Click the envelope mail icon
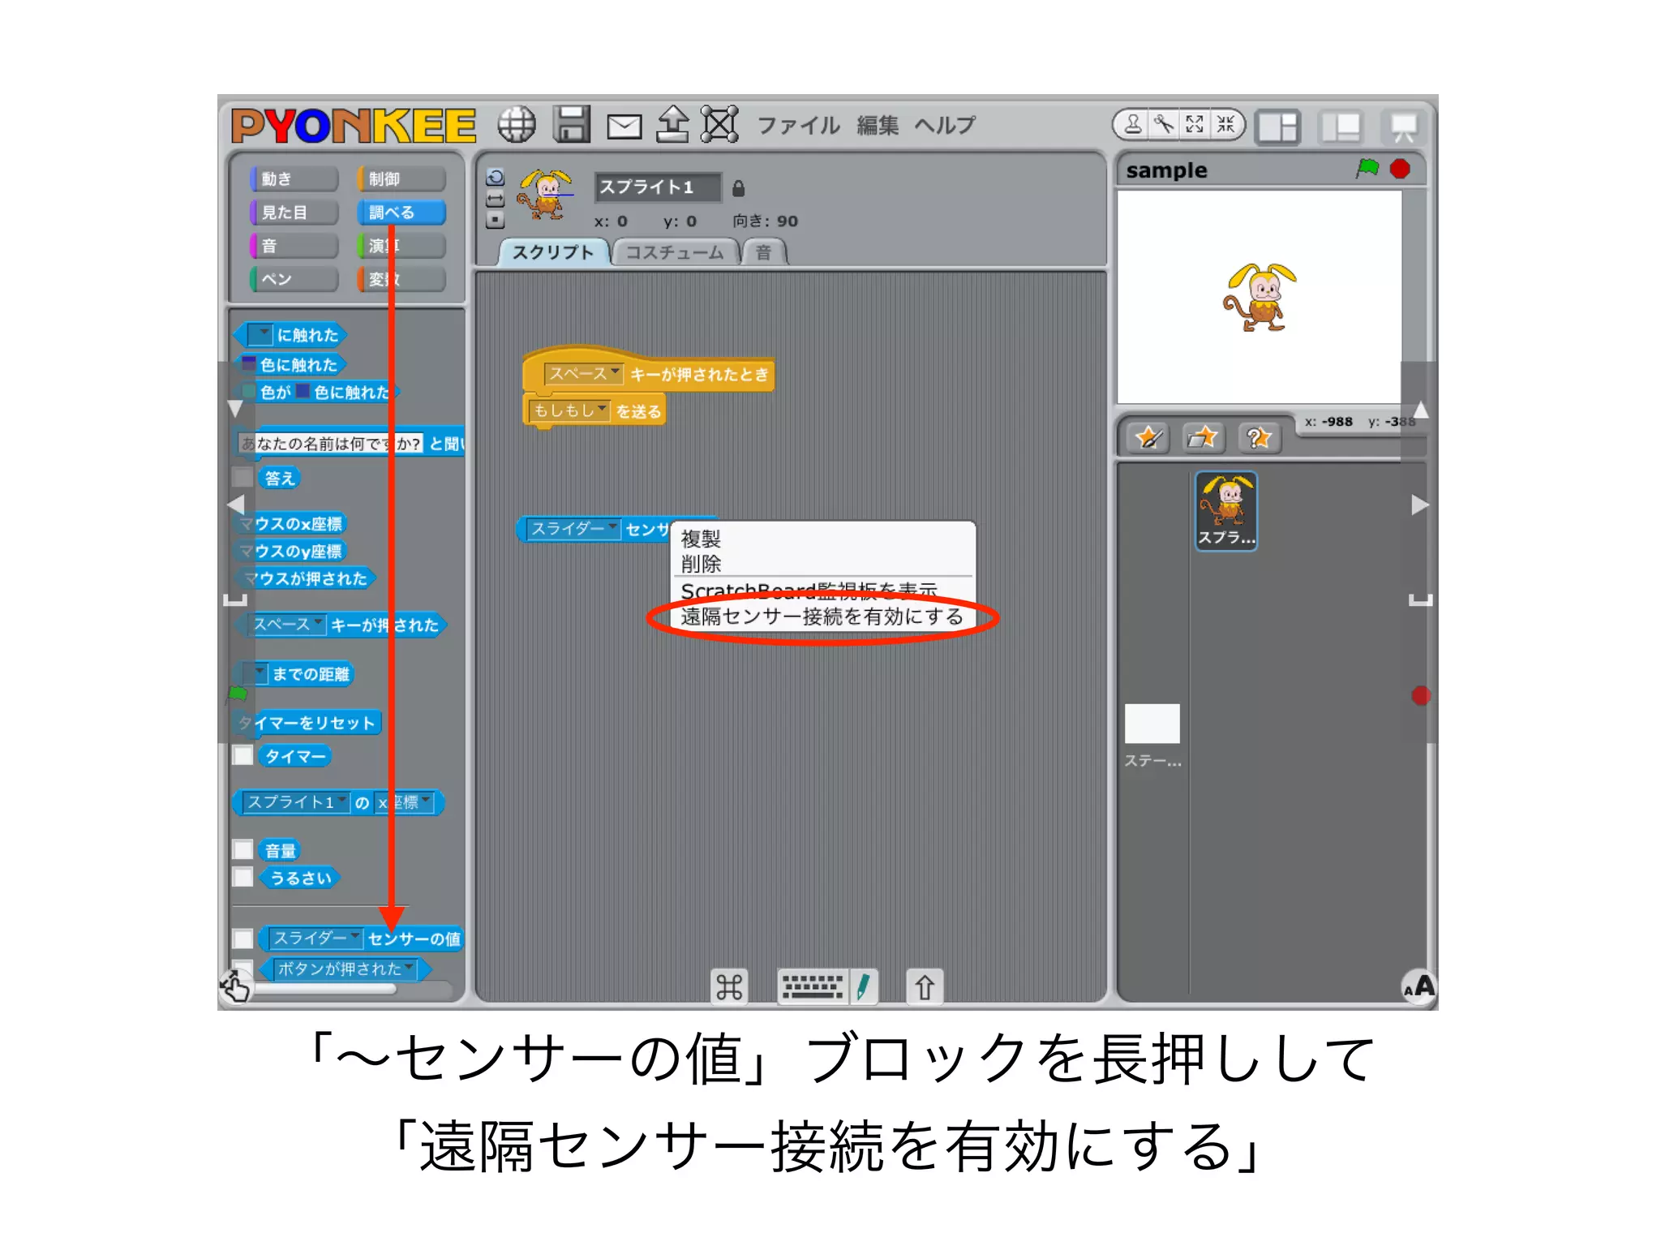This screenshot has height=1246, width=1661. tap(624, 127)
